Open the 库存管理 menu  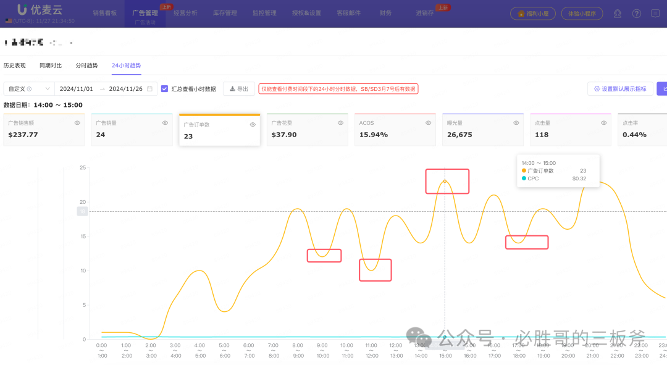225,12
